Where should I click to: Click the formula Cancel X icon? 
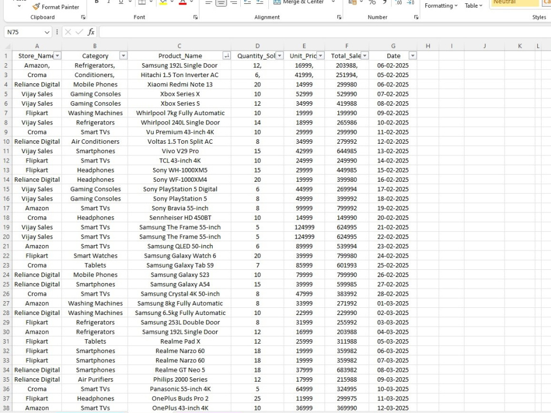coord(68,32)
